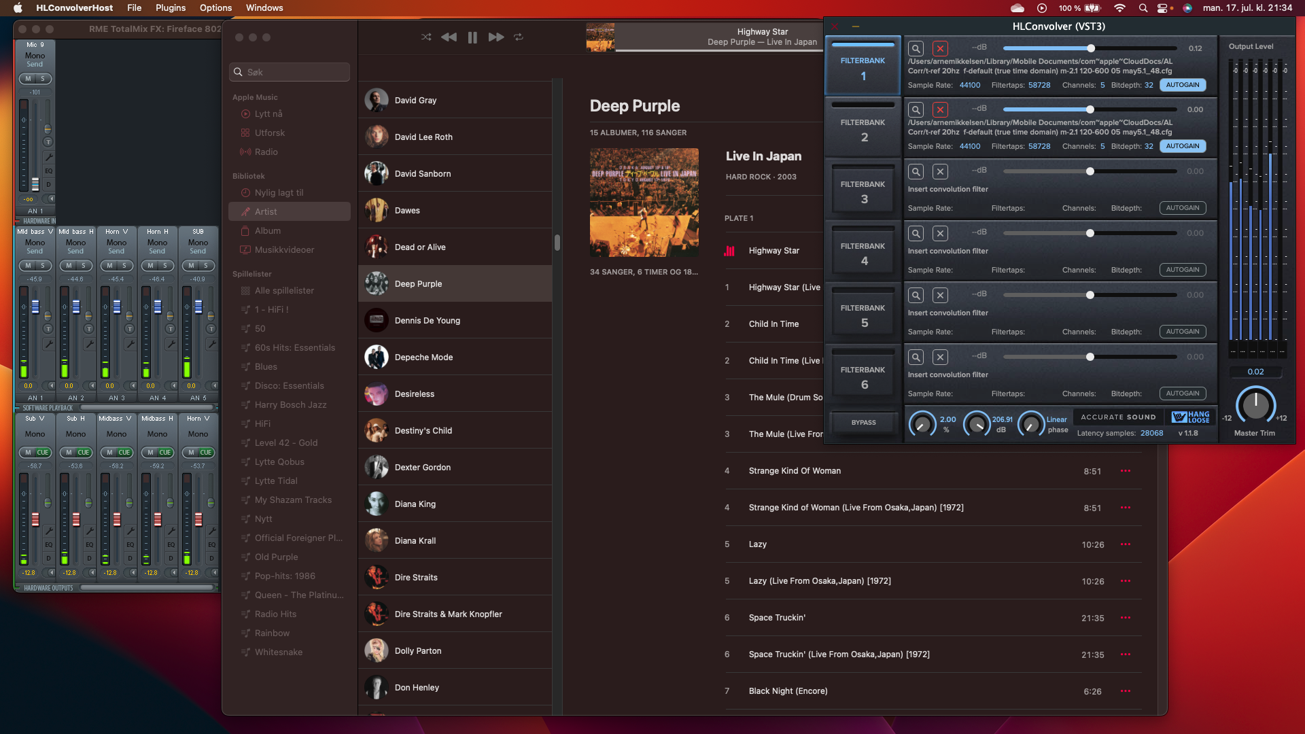Open EQ panel on Sub H output
This screenshot has width=1305, height=734.
(89, 544)
